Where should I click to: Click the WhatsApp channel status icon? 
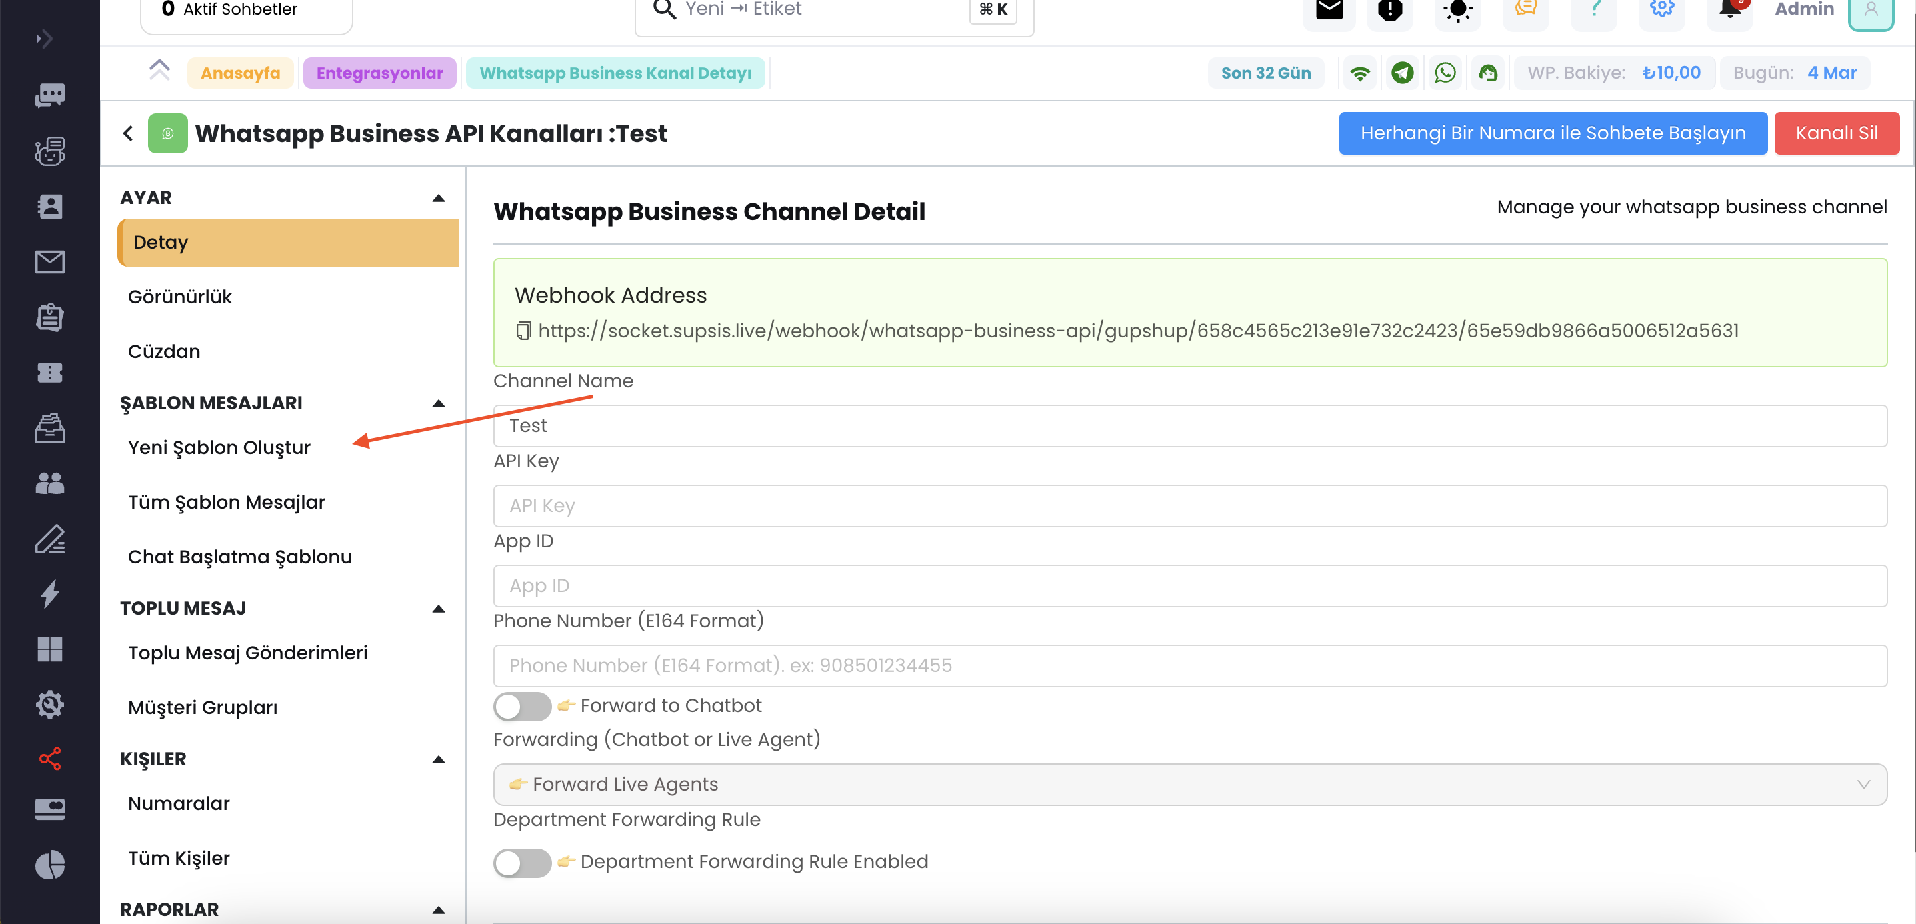pos(1445,73)
